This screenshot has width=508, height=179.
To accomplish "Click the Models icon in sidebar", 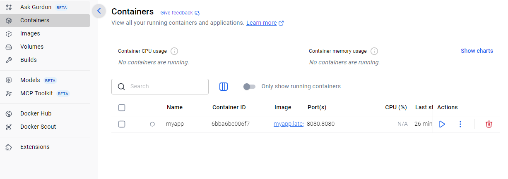I will pyautogui.click(x=9, y=80).
